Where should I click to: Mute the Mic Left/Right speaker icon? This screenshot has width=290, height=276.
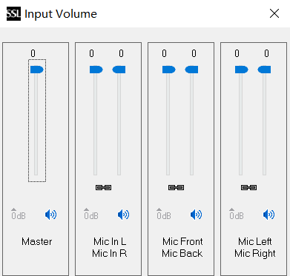268,215
